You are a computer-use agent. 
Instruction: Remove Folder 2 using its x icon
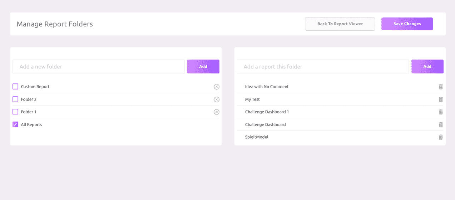point(216,99)
